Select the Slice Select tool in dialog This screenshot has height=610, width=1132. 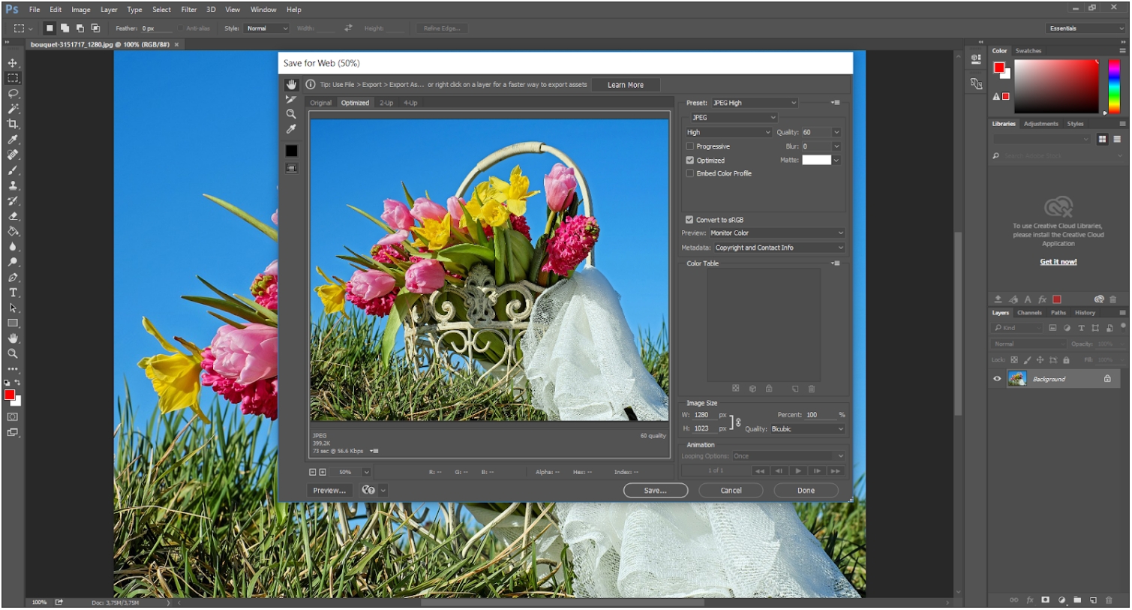[x=291, y=100]
